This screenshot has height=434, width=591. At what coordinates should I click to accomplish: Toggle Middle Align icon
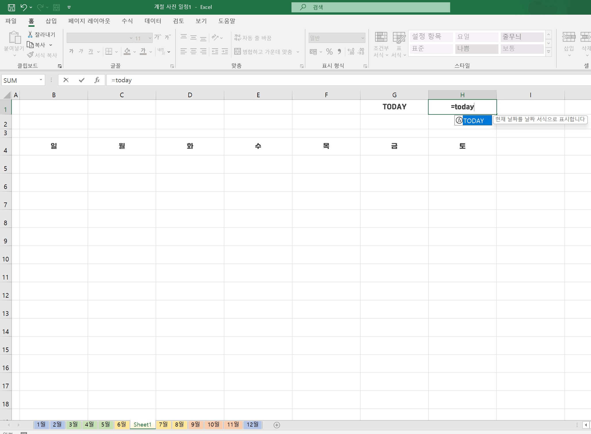[193, 37]
